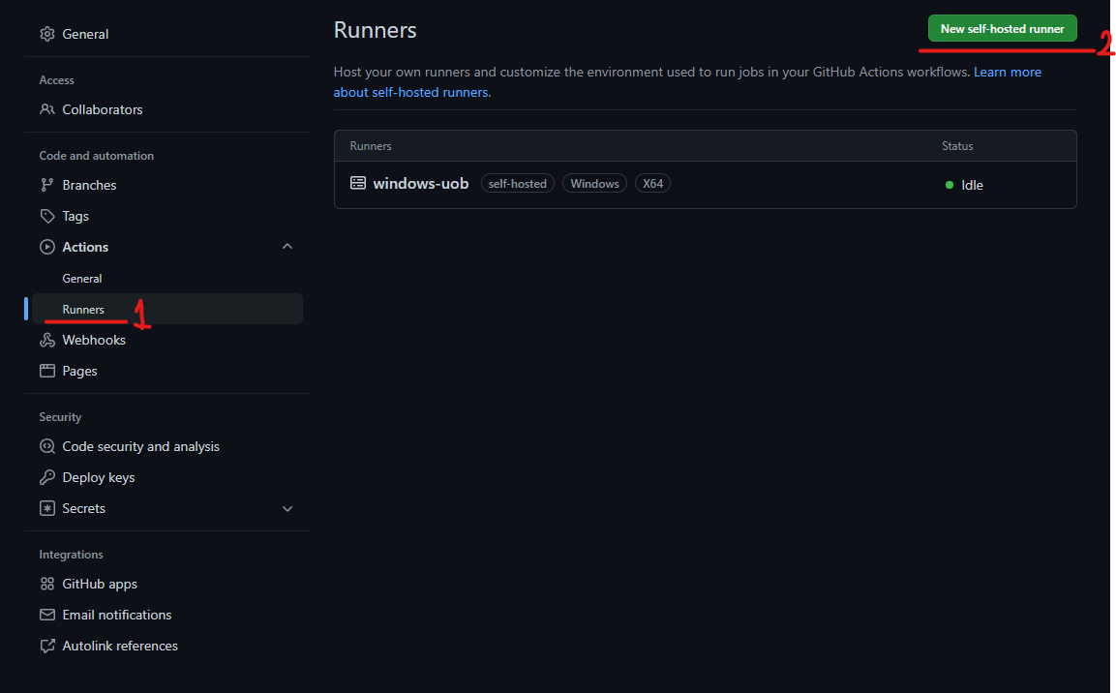Viewport: 1116px width, 693px height.
Task: Collapse the Actions section chevron
Action: tap(287, 247)
